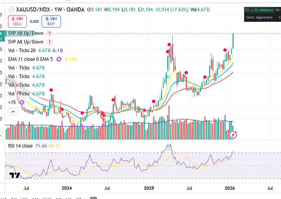
Task: Open the XAUUSD/NDX symbol title
Action: pos(50,9)
